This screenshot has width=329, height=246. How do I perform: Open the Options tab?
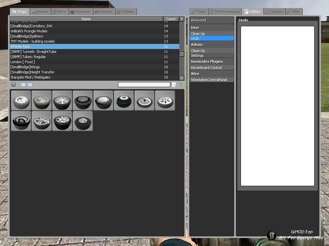tap(274, 12)
